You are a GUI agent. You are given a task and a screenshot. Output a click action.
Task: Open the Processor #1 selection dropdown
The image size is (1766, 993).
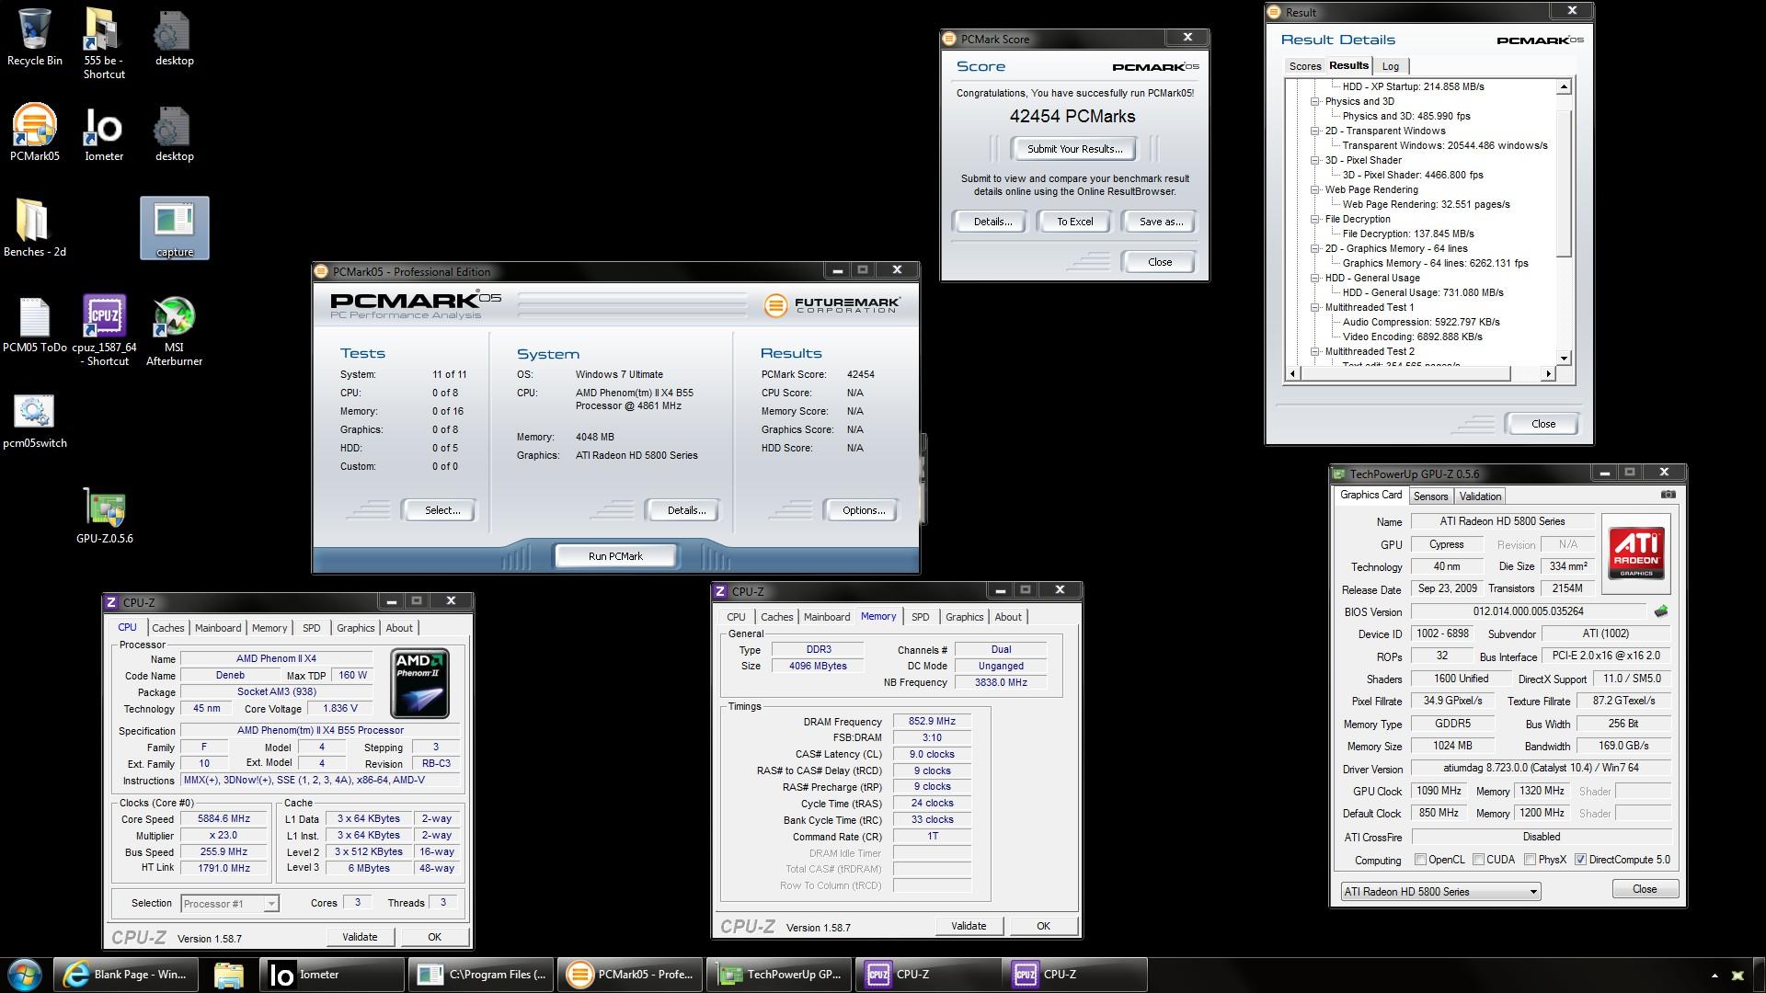point(229,904)
